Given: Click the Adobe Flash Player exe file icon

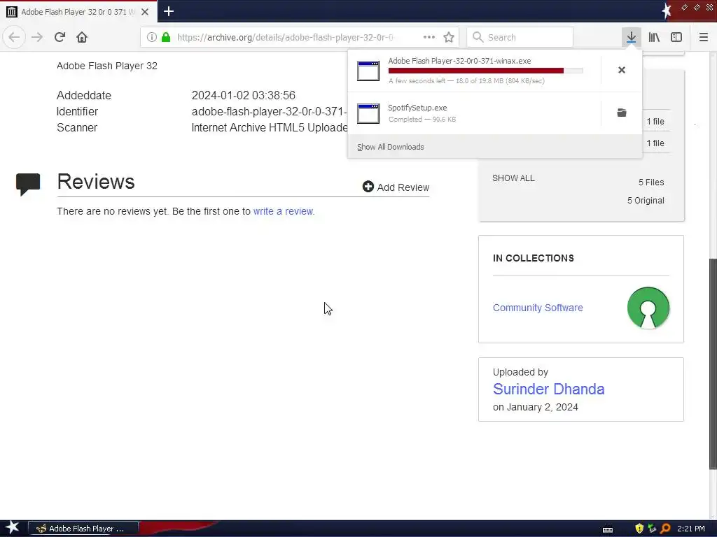Looking at the screenshot, I should (x=368, y=71).
